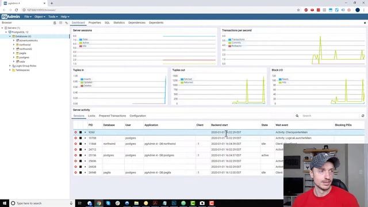The image size is (368, 207).
Task: Switch to the Properties tab
Action: (94, 23)
